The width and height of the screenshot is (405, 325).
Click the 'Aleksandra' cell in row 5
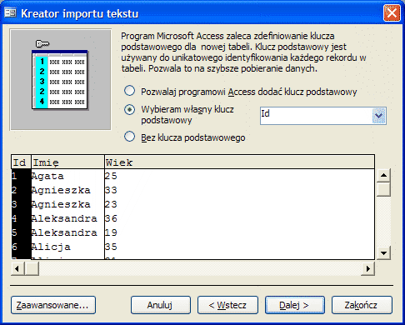(x=67, y=232)
